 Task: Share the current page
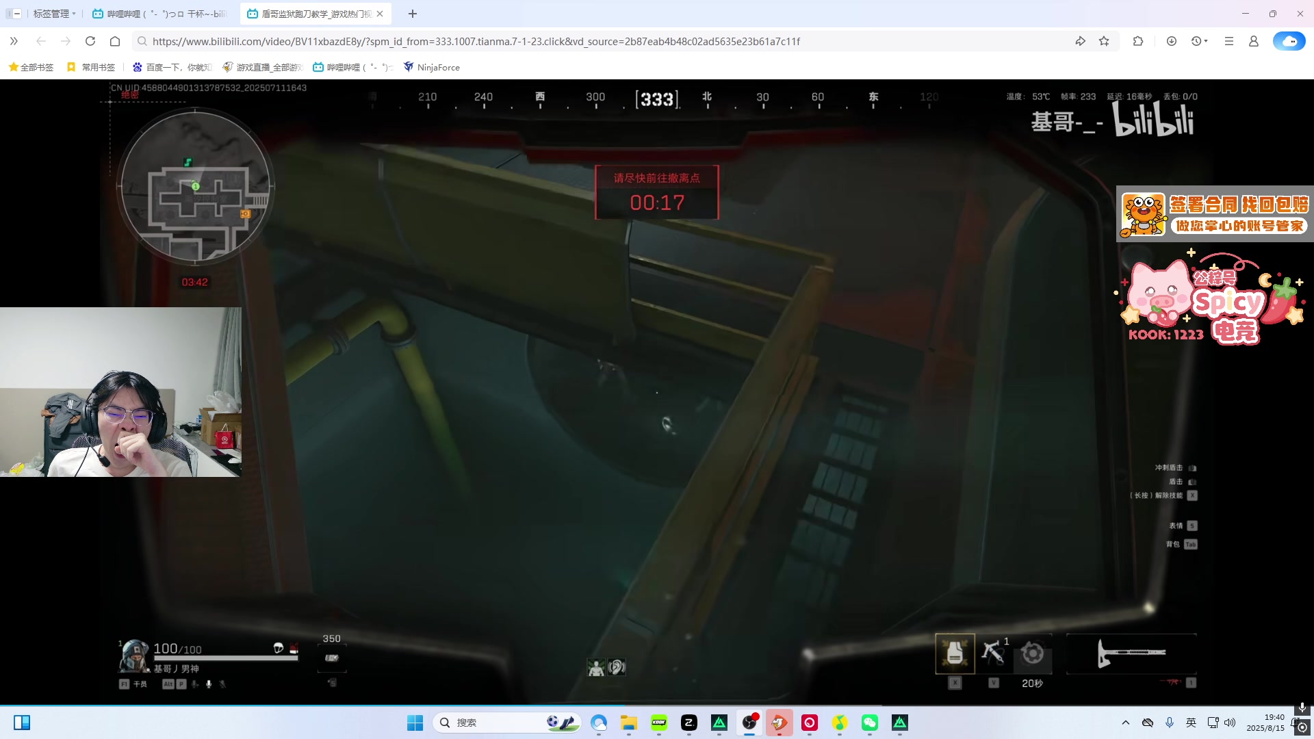pyautogui.click(x=1080, y=41)
